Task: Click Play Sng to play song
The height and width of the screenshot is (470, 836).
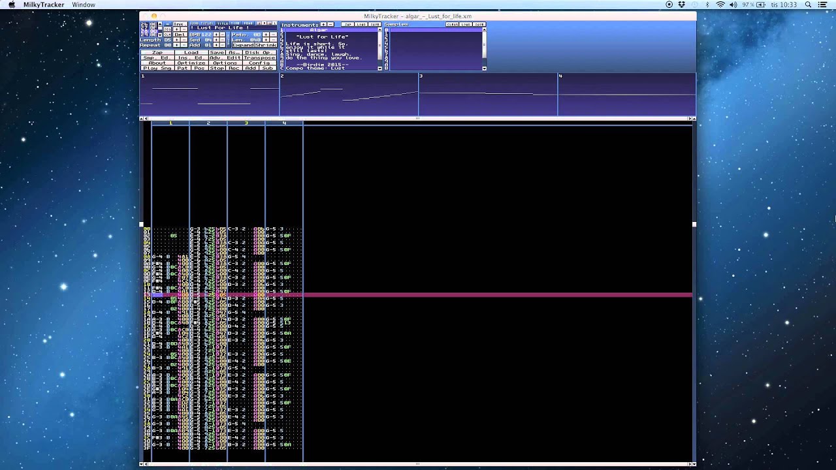Action: [x=157, y=68]
